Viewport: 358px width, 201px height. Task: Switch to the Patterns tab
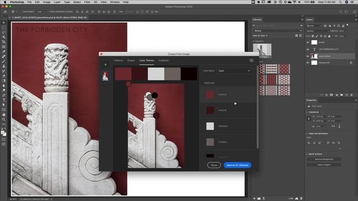(x=119, y=60)
